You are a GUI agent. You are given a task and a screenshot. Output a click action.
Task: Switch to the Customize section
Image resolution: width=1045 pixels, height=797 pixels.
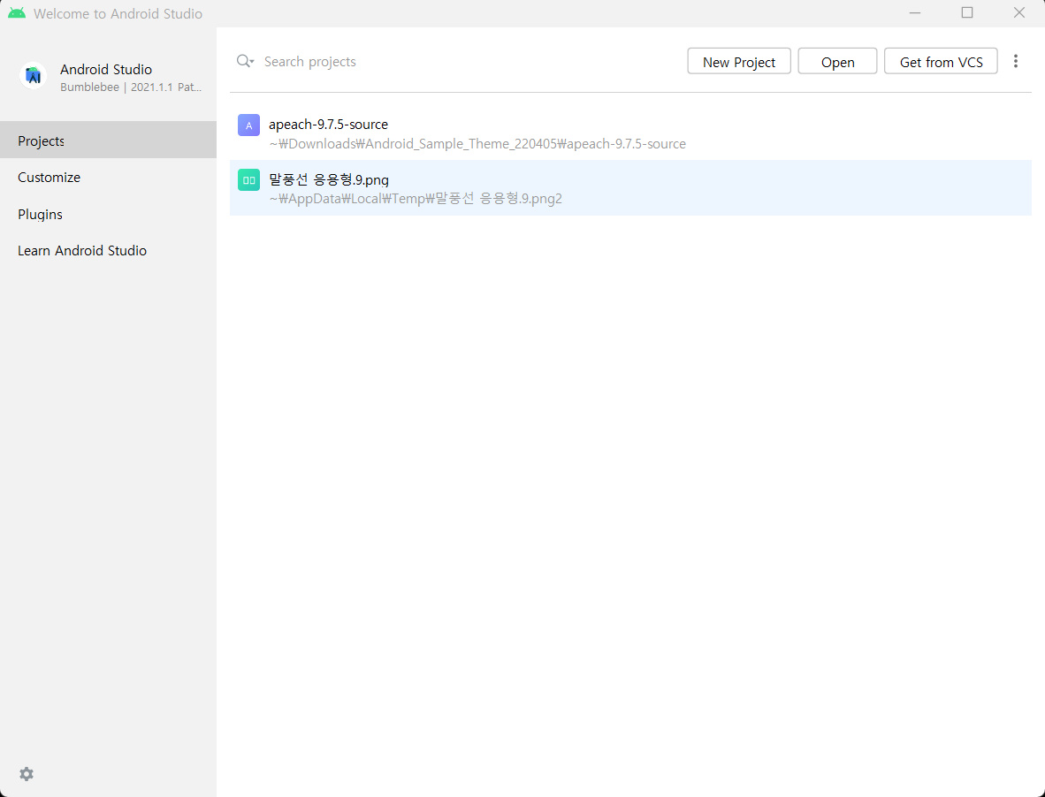point(108,177)
